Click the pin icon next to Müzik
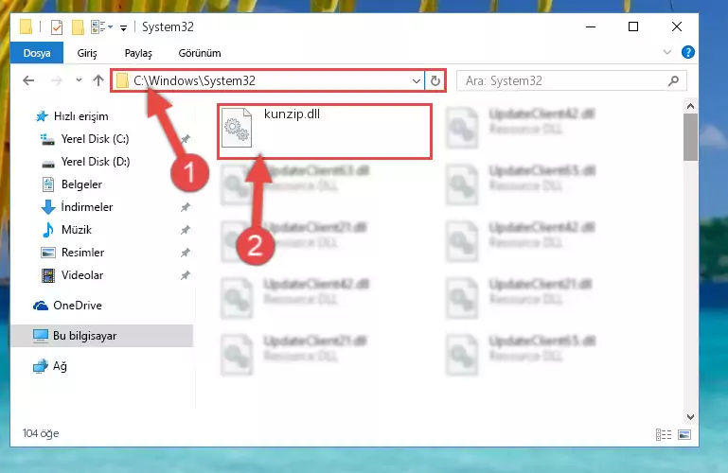The image size is (728, 473). tap(186, 230)
